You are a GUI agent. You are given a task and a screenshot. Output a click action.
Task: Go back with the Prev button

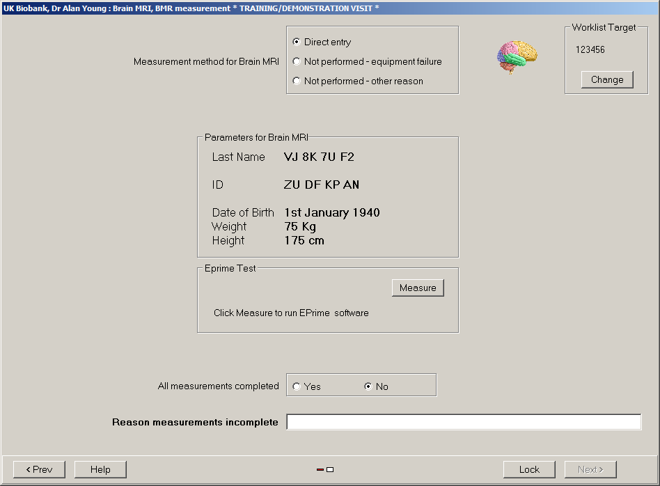(39, 469)
